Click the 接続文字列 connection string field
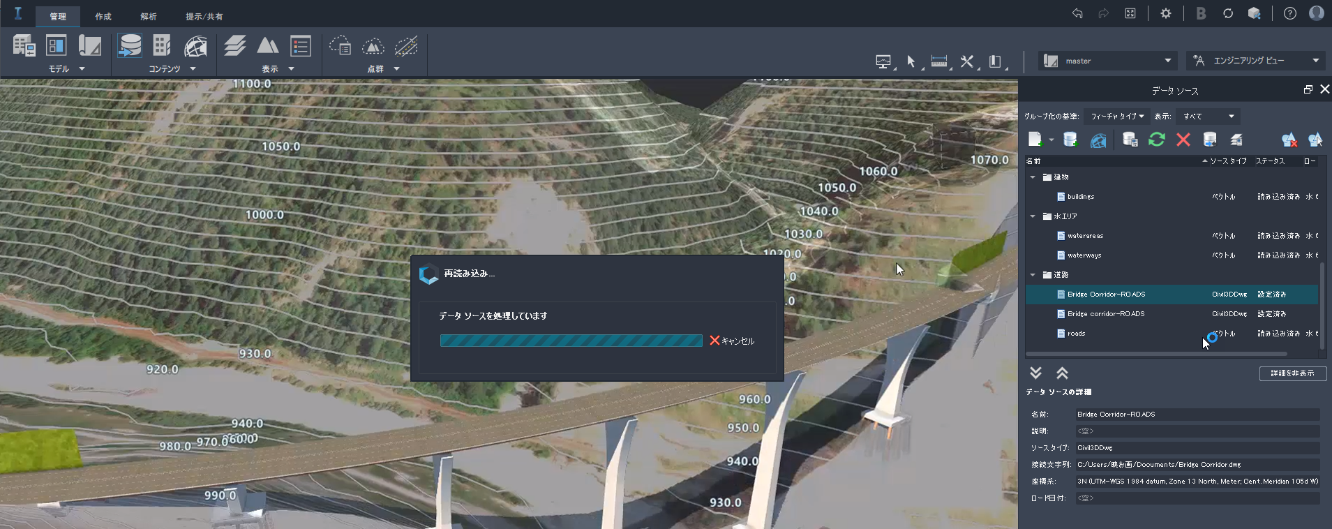 (1197, 465)
